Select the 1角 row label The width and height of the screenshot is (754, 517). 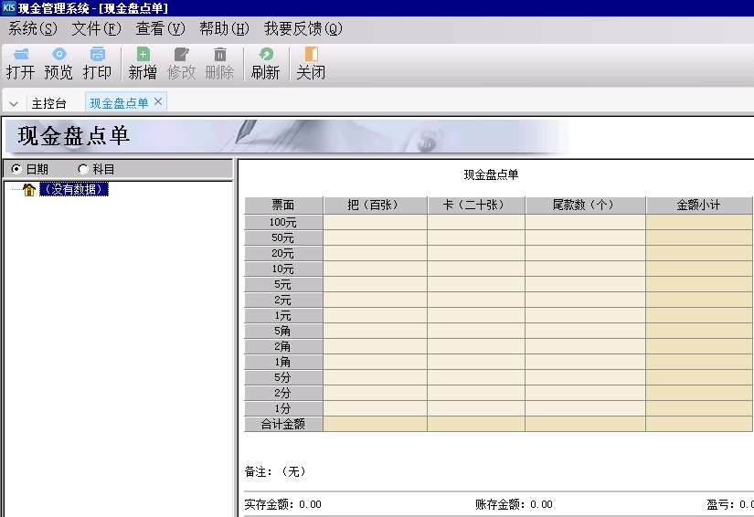click(x=283, y=363)
